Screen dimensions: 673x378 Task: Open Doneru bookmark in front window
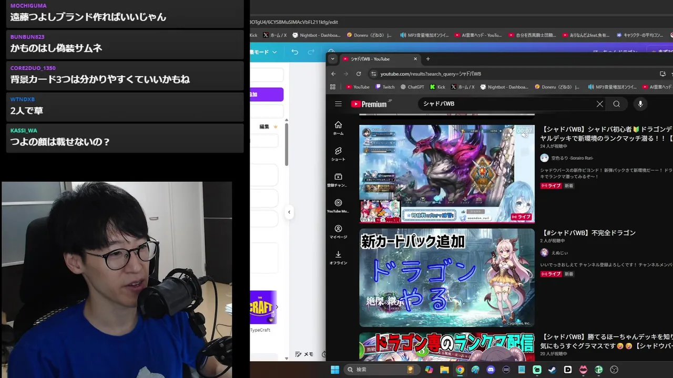[x=557, y=87]
